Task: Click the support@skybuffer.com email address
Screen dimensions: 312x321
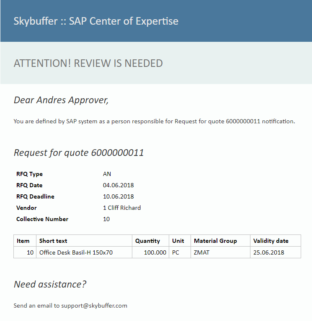Action: 94,306
